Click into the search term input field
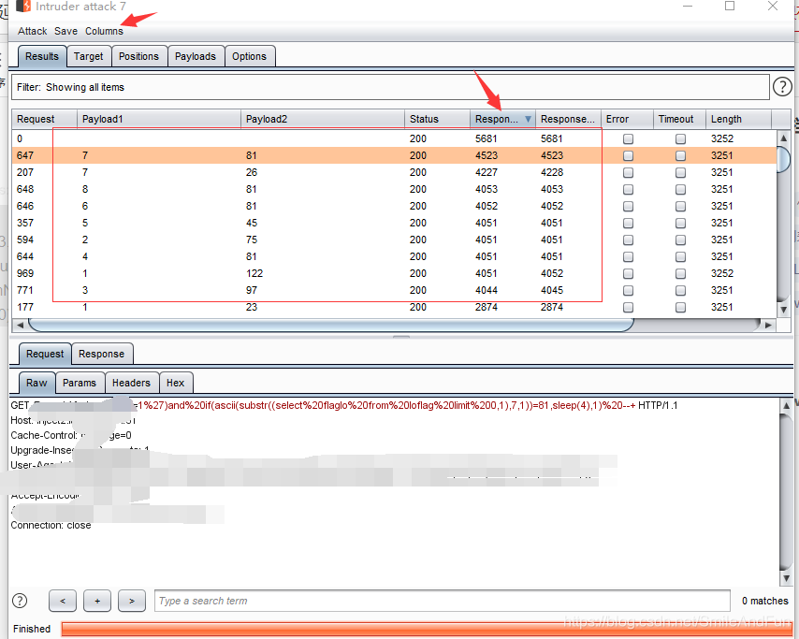 [x=443, y=601]
